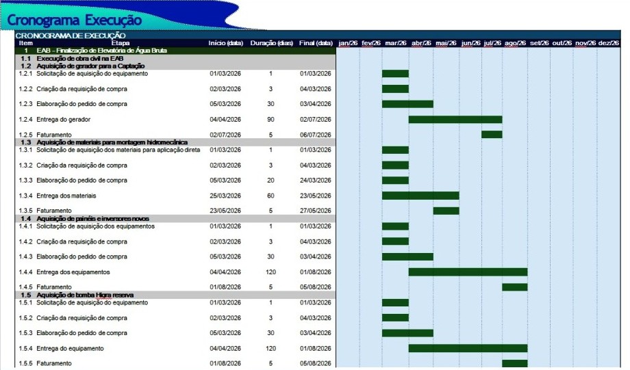Select the Gantt bar for Entrega dos materiais

tap(420, 196)
